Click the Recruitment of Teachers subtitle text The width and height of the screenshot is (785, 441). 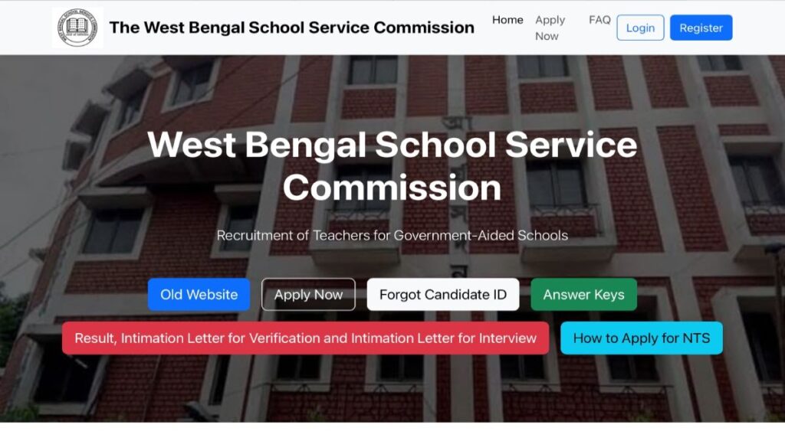(x=392, y=236)
